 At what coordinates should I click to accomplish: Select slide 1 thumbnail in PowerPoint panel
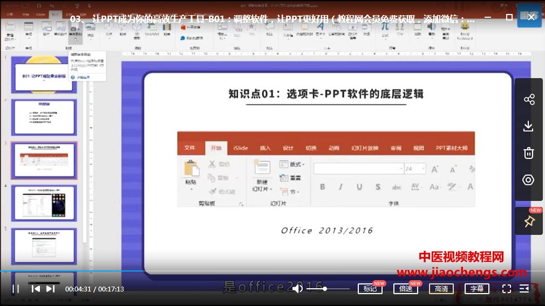[44, 75]
